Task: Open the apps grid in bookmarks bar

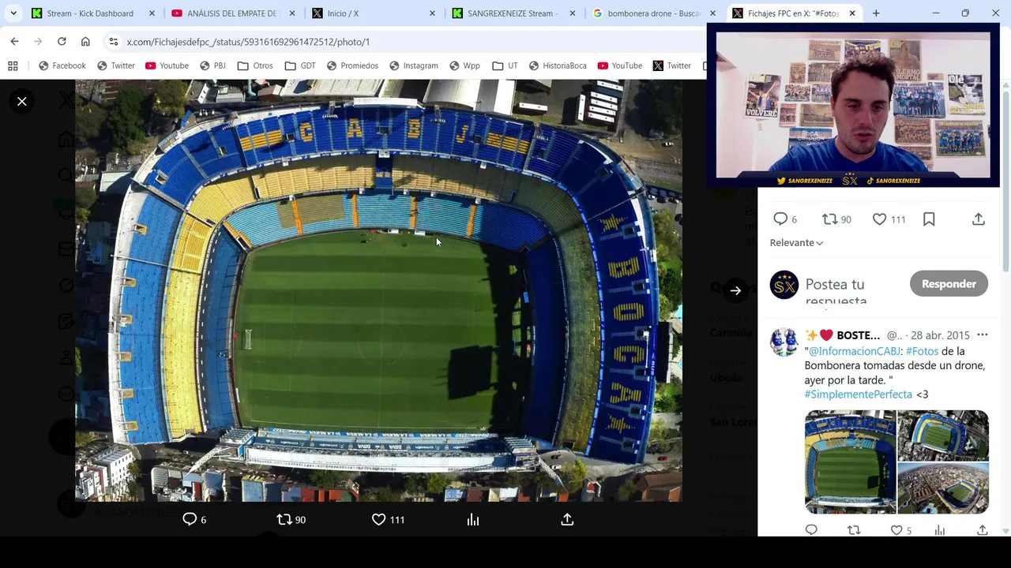Action: [13, 65]
